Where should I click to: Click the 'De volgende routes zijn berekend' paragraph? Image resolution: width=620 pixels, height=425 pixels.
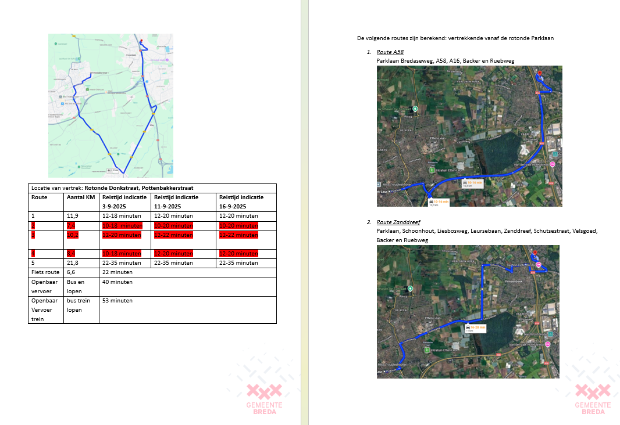coord(455,38)
